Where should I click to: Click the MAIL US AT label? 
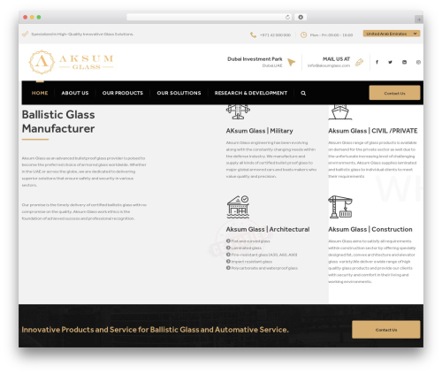(x=336, y=59)
